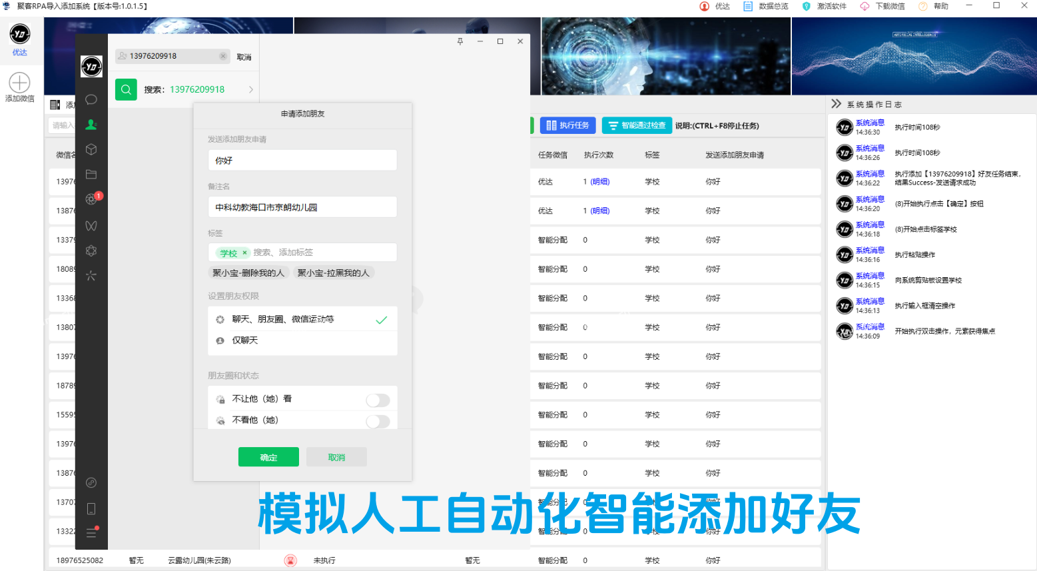This screenshot has height=571, width=1037.
Task: Click the WeChat profile avatar in sidebar
Action: [x=91, y=66]
